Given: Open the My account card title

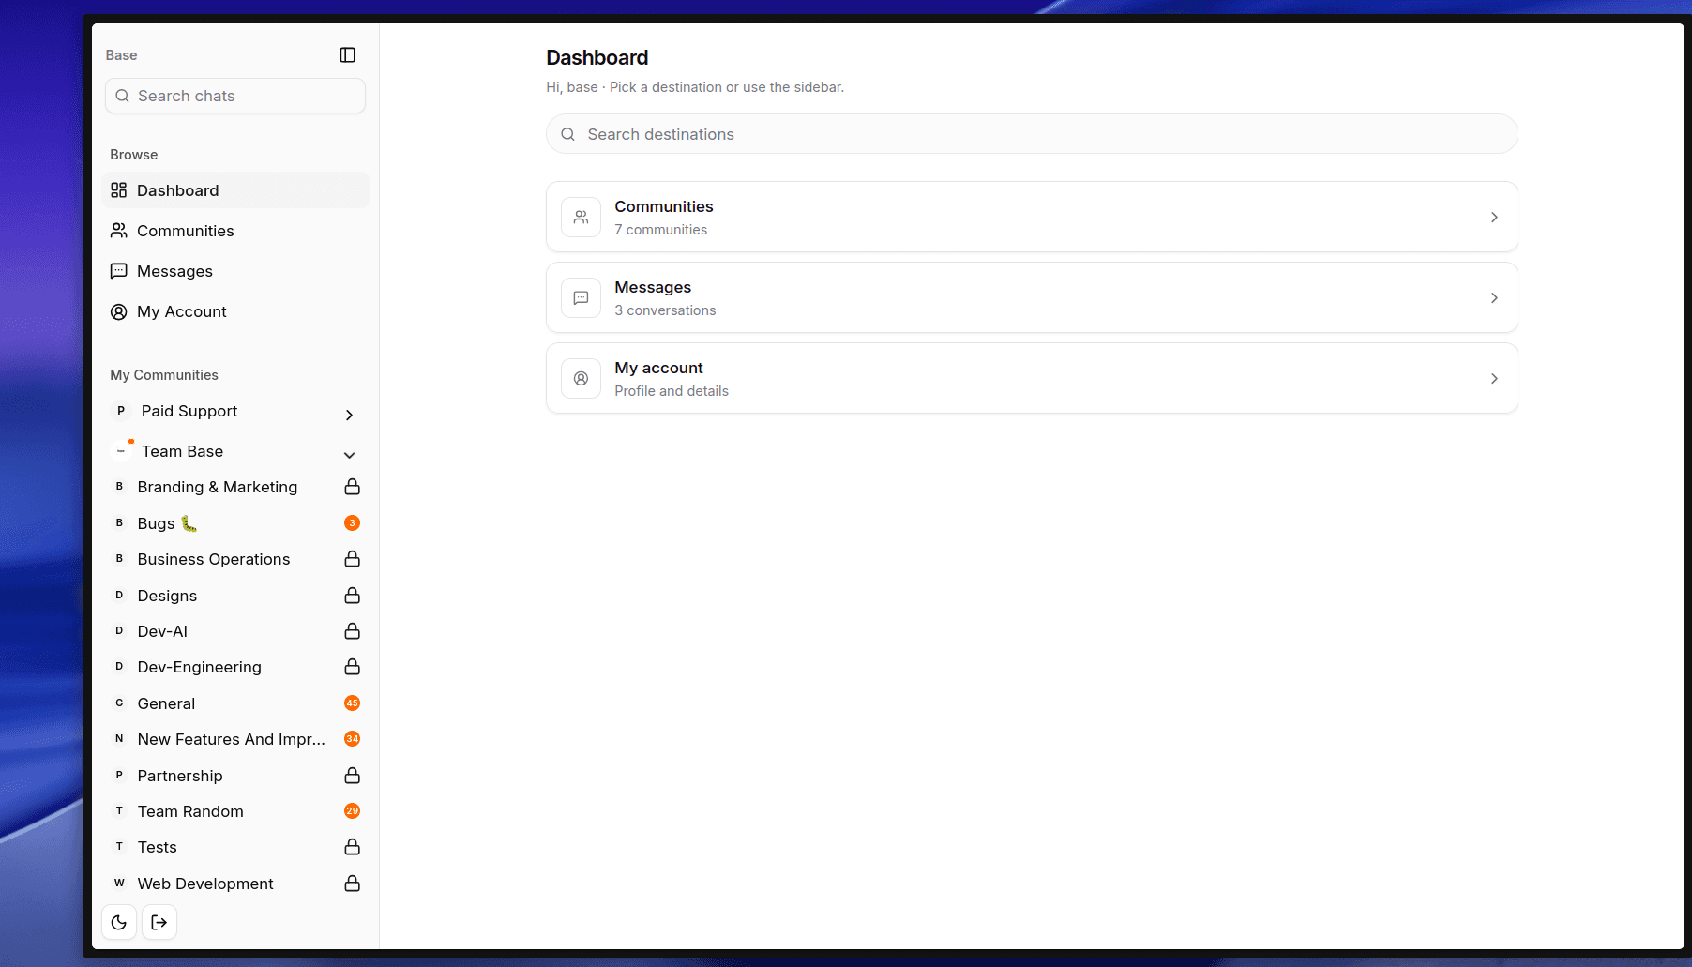Looking at the screenshot, I should [658, 368].
